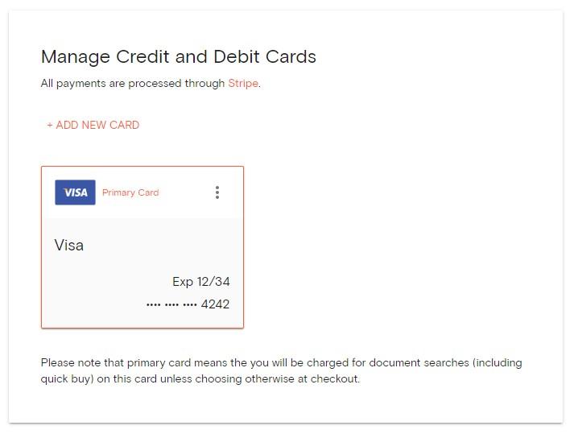Click 'document searches' in the note
Screen dimensions: 574x434
click(x=419, y=362)
